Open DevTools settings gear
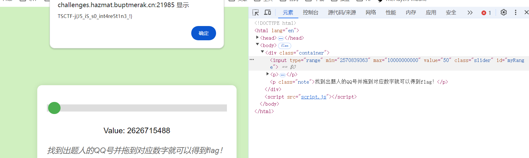 tap(504, 12)
